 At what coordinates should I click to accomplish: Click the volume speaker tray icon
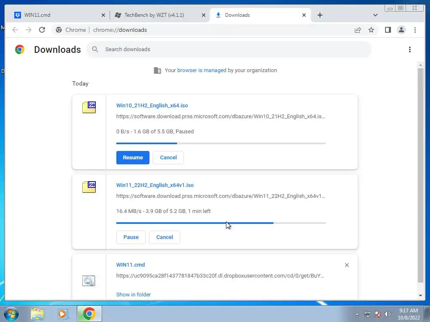(388, 314)
